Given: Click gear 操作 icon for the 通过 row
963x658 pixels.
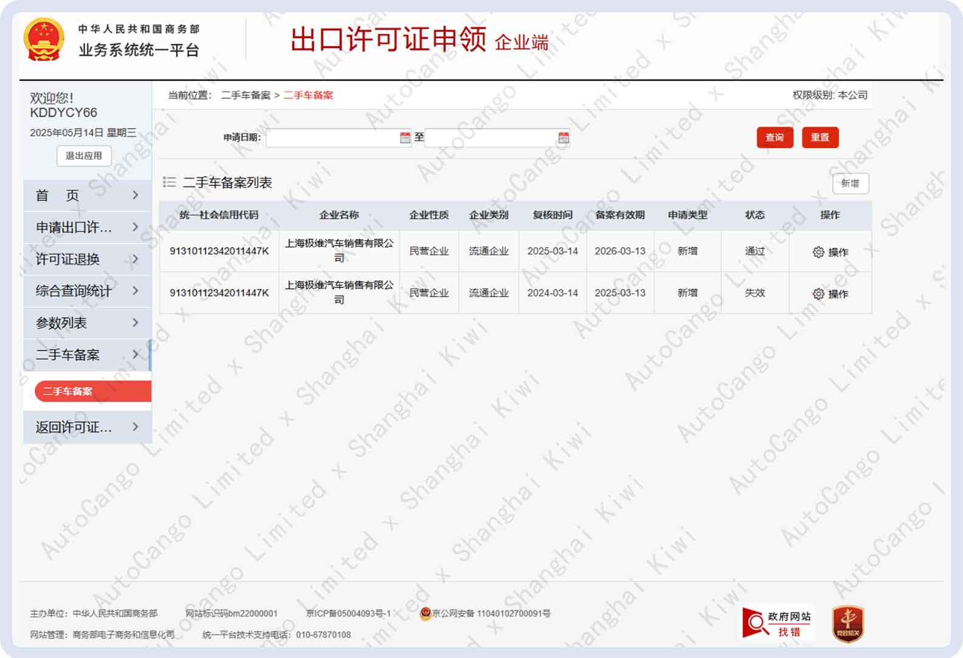Looking at the screenshot, I should 818,252.
